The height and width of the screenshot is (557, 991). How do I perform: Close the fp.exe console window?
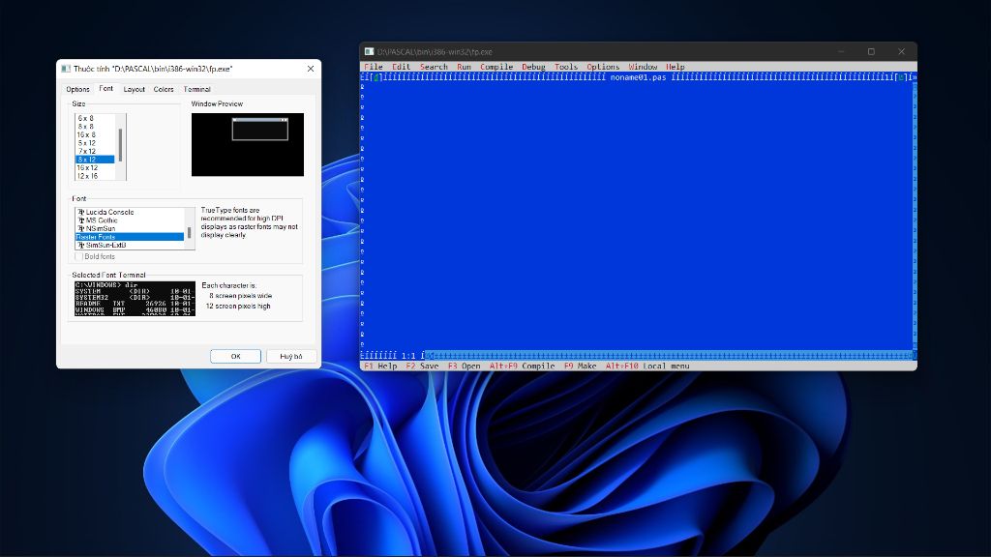click(x=901, y=52)
